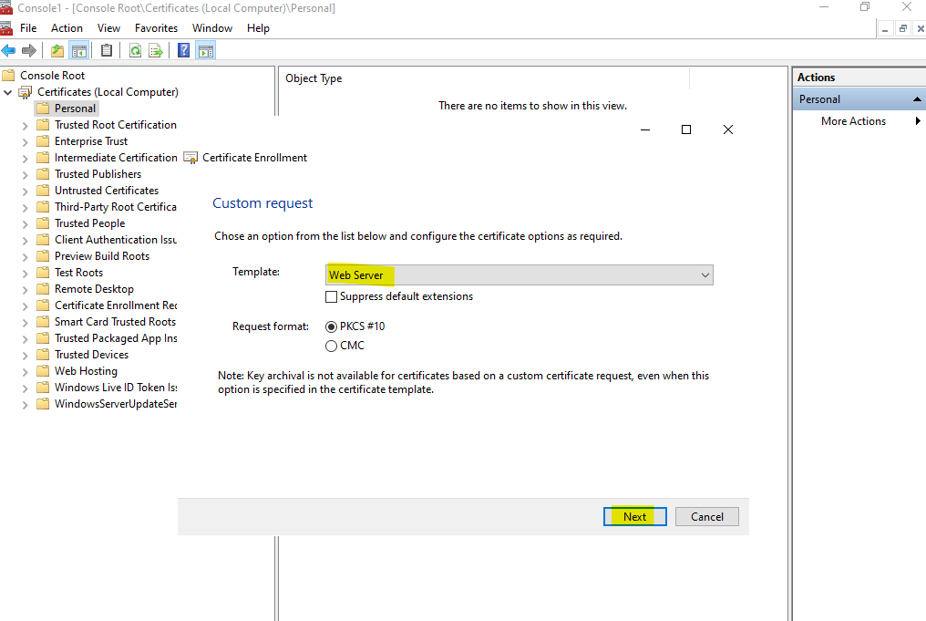
Task: Expand the Intermediate Certification node
Action: click(x=25, y=159)
